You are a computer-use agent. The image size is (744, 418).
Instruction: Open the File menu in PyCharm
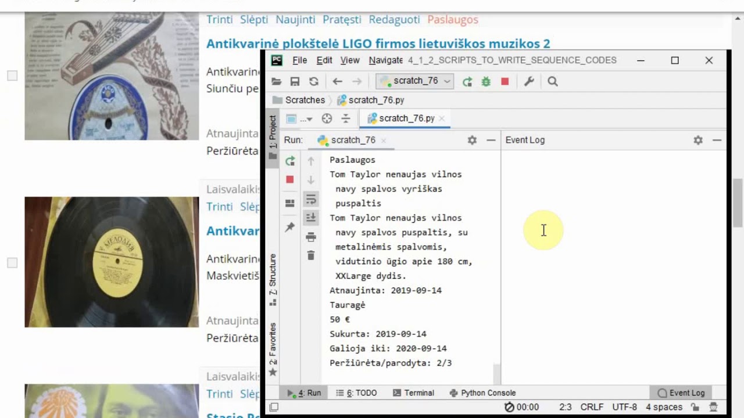pyautogui.click(x=300, y=60)
